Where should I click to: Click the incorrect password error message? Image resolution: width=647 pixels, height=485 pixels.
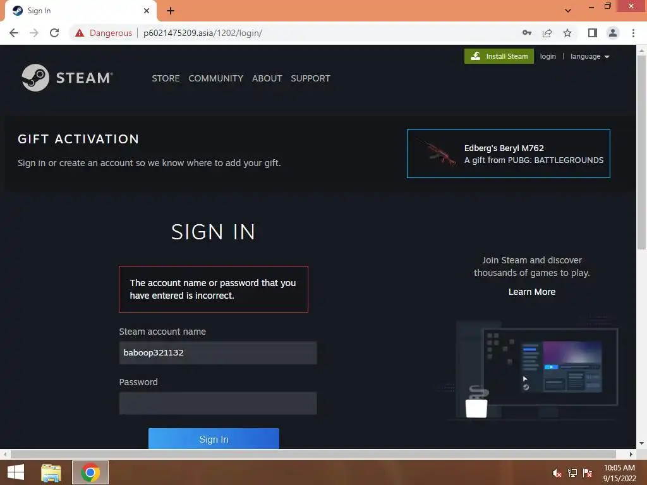coord(214,289)
